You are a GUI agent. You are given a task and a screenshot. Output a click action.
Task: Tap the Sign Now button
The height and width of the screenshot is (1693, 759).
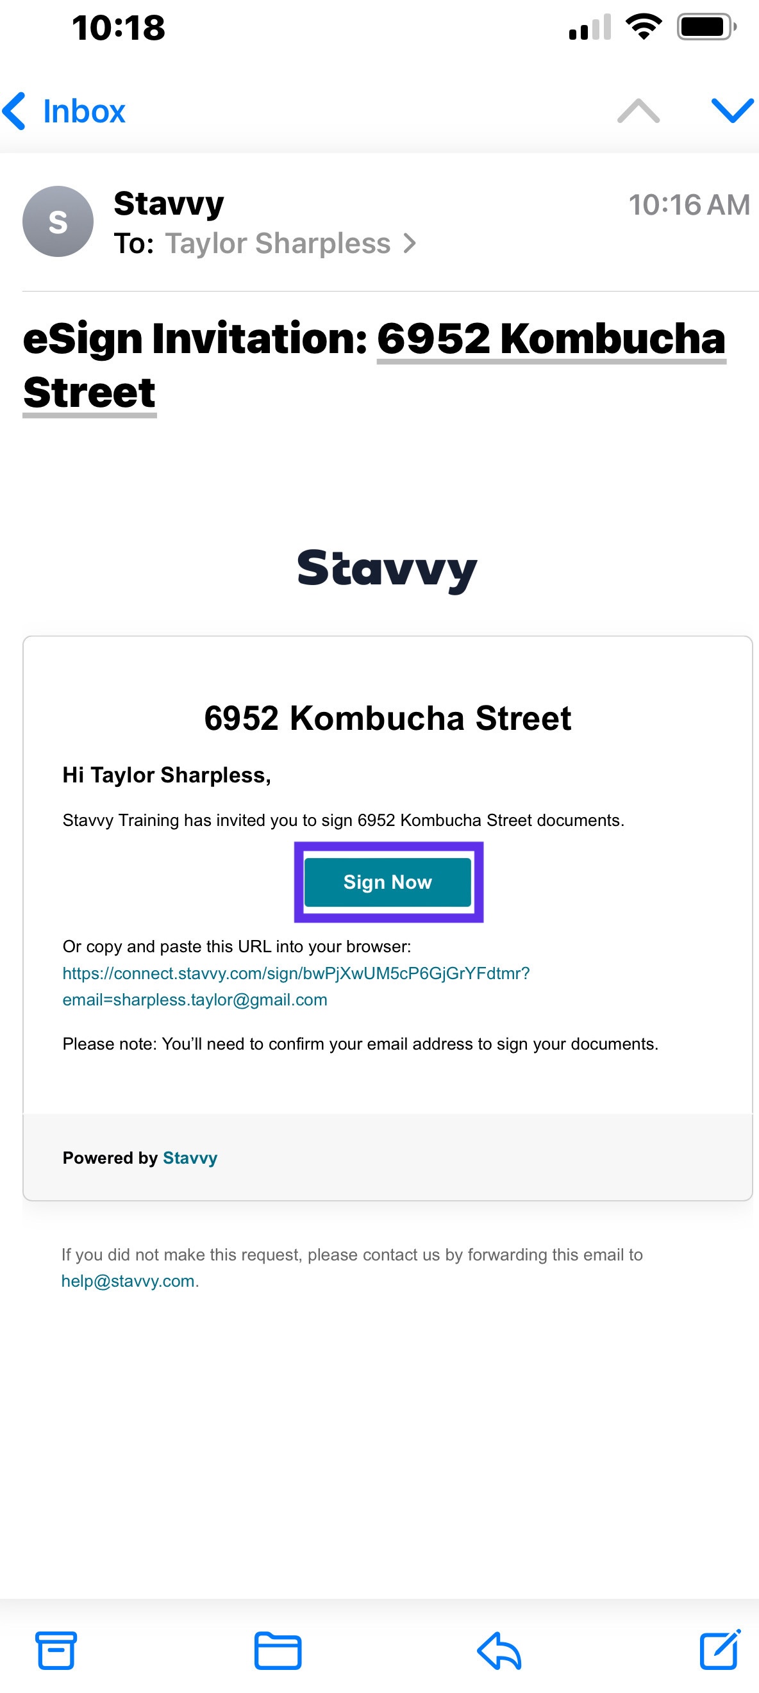(x=388, y=882)
